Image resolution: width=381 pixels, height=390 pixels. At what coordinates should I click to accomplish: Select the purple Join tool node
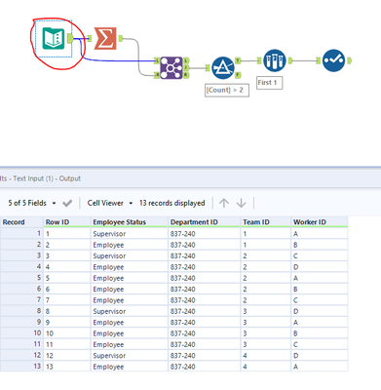coord(171,67)
